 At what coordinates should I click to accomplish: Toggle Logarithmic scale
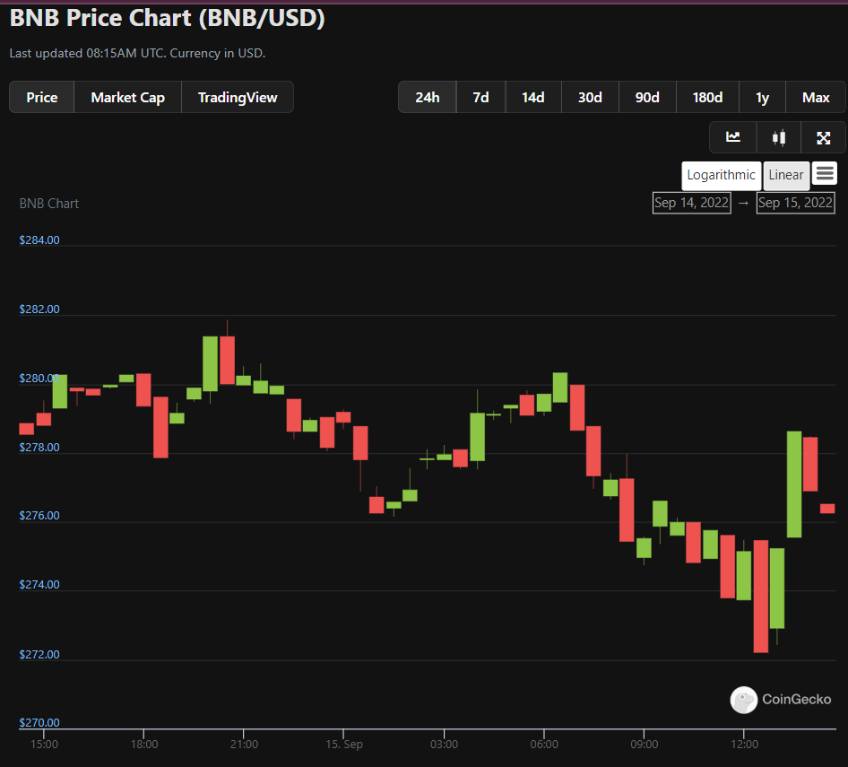click(x=721, y=175)
